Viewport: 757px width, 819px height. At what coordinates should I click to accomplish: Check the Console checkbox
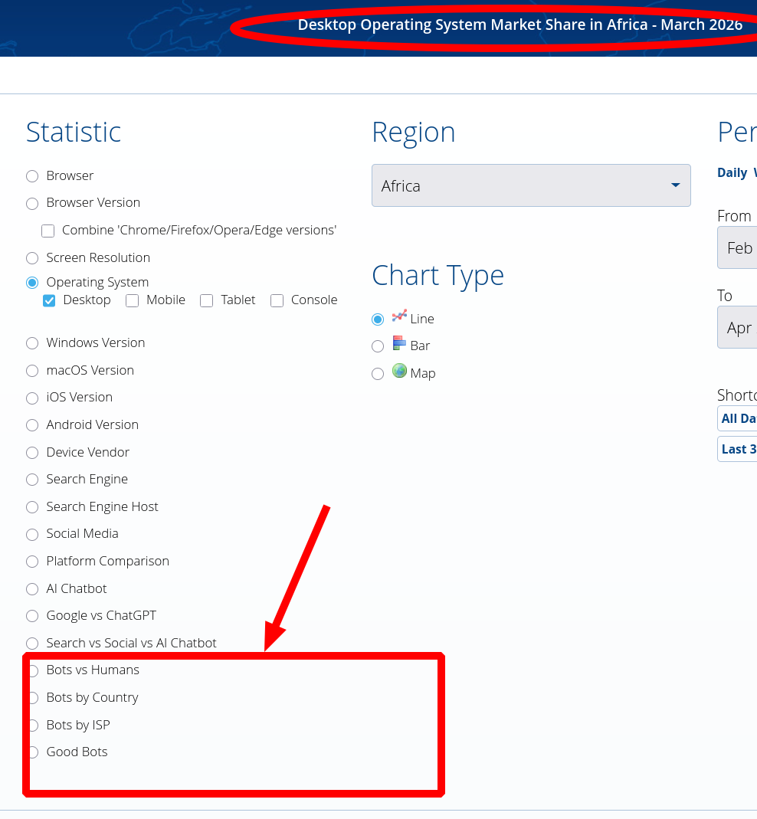pyautogui.click(x=277, y=300)
